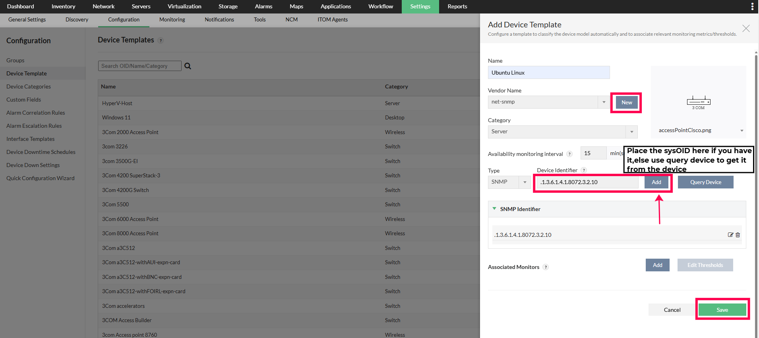
Task: Open the NCM sub-tab
Action: 292,20
